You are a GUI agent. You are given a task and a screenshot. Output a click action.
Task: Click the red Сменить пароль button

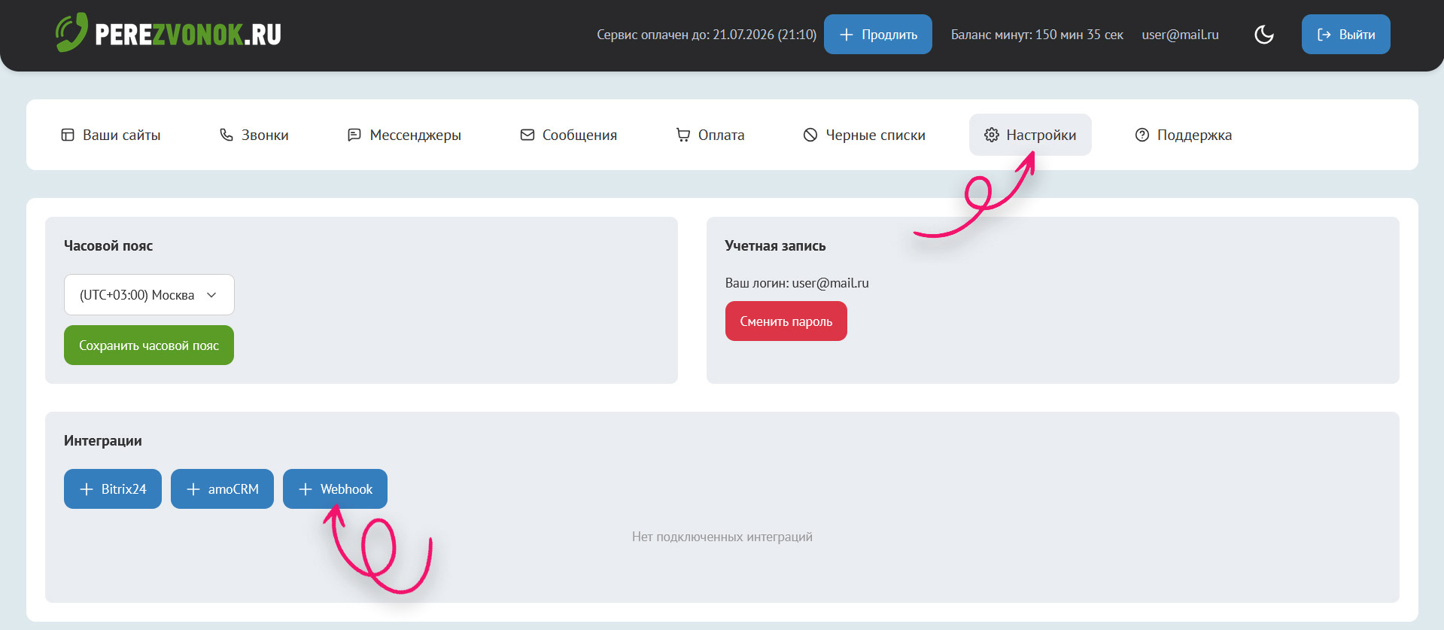[x=786, y=321]
